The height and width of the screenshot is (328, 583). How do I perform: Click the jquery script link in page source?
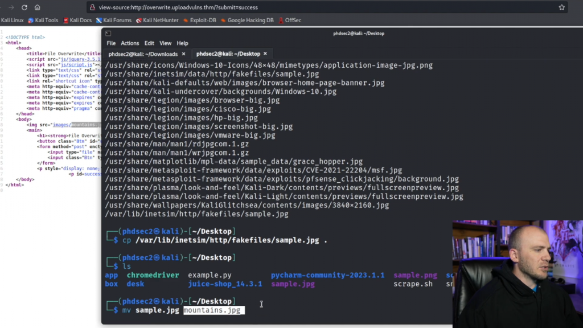click(81, 59)
